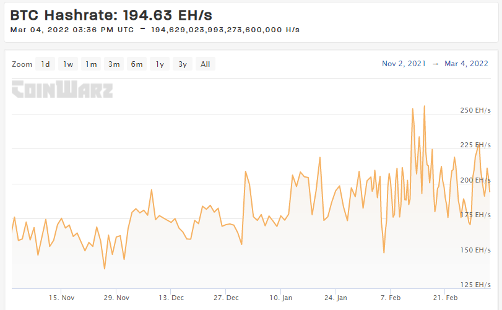Click the 13. Dec date label
The height and width of the screenshot is (310, 502).
[x=171, y=298]
